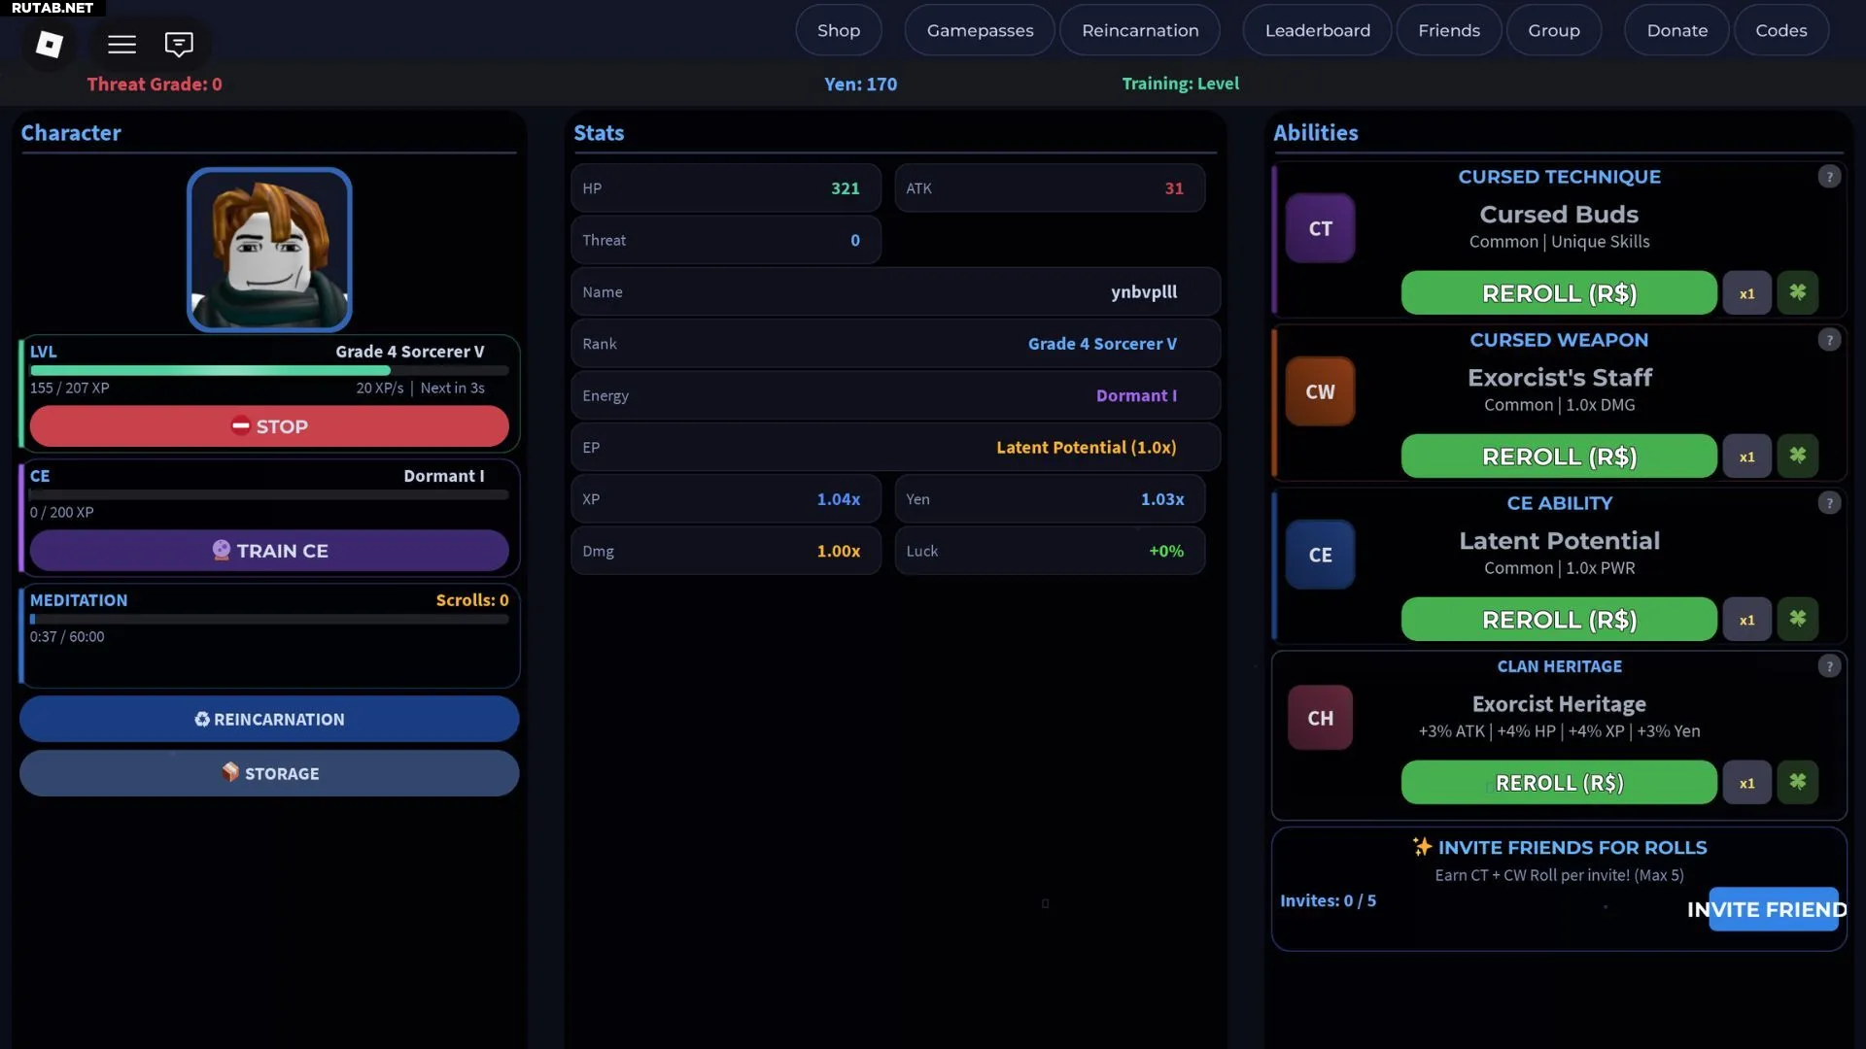The image size is (1866, 1049).
Task: Change x1 multiplier for Cursed Technique
Action: coord(1746,293)
